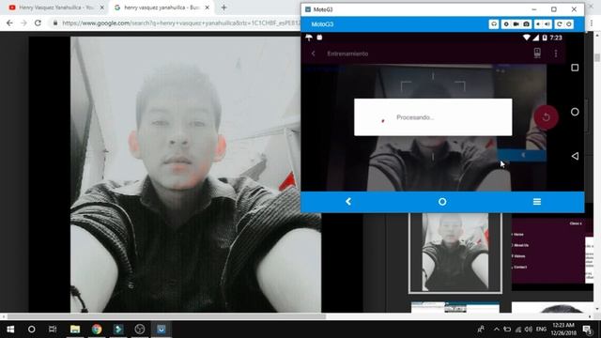
Task: Click the back arrow in blue bottom bar
Action: point(348,202)
